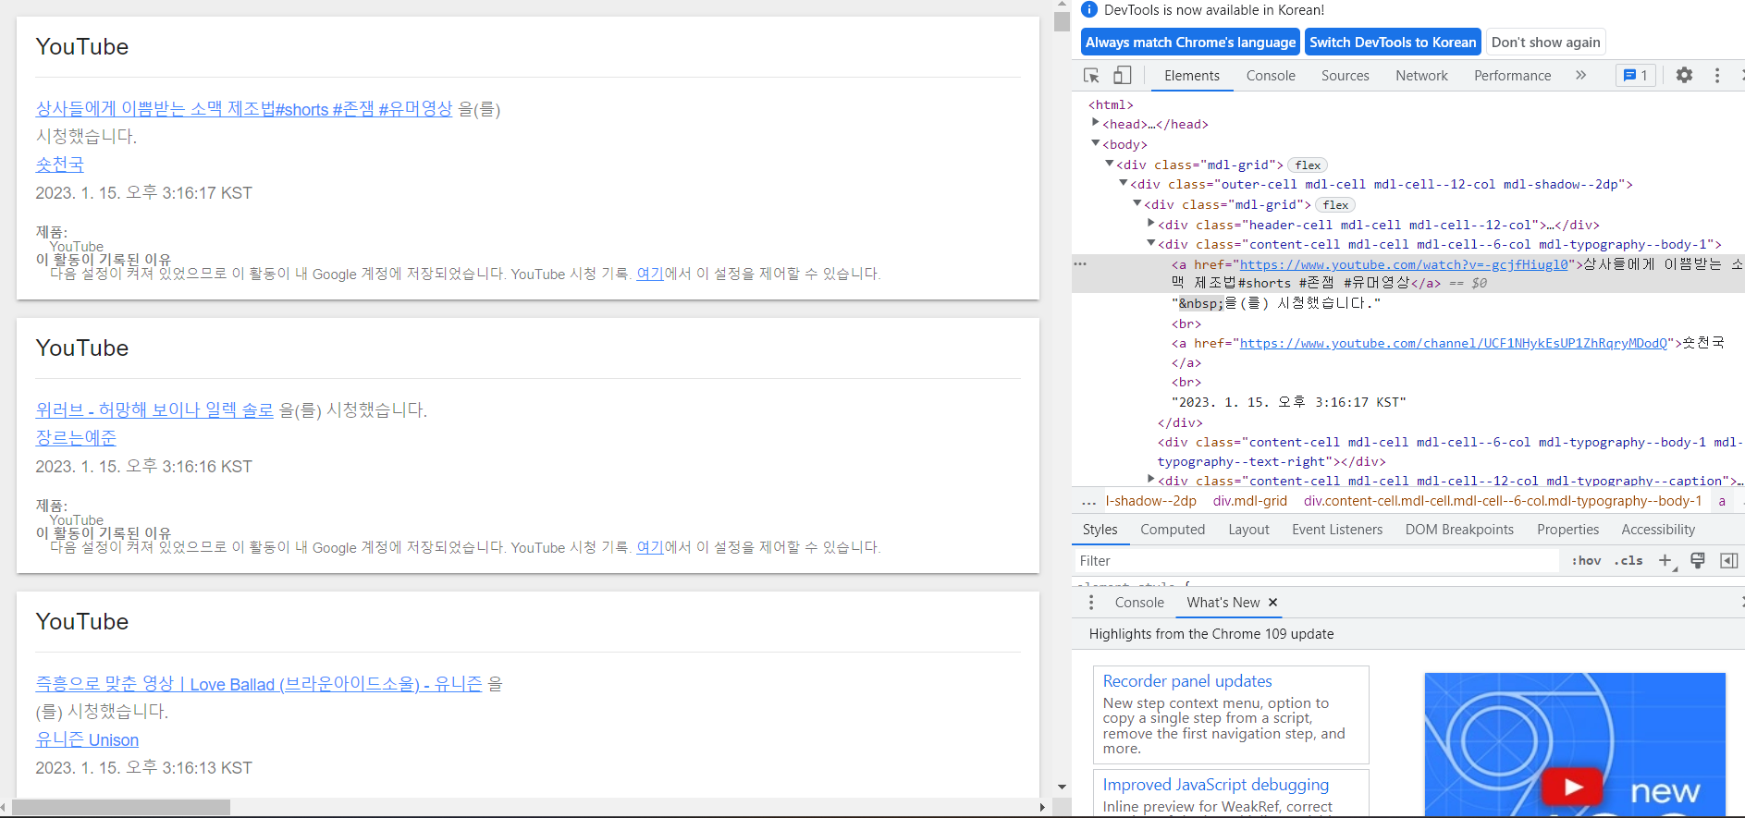
Task: Open the 유니즌 Unison channel link
Action: pyautogui.click(x=87, y=739)
